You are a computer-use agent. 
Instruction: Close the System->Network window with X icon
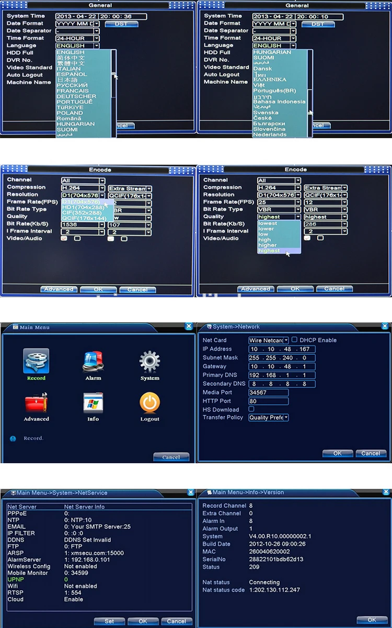click(x=386, y=326)
